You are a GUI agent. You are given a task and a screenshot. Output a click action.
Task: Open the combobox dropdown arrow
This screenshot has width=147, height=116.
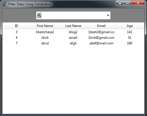coord(108,15)
